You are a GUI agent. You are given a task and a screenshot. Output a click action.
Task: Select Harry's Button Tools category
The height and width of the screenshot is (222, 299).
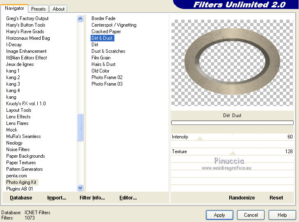coord(25,25)
